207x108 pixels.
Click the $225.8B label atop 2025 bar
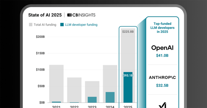point(128,31)
